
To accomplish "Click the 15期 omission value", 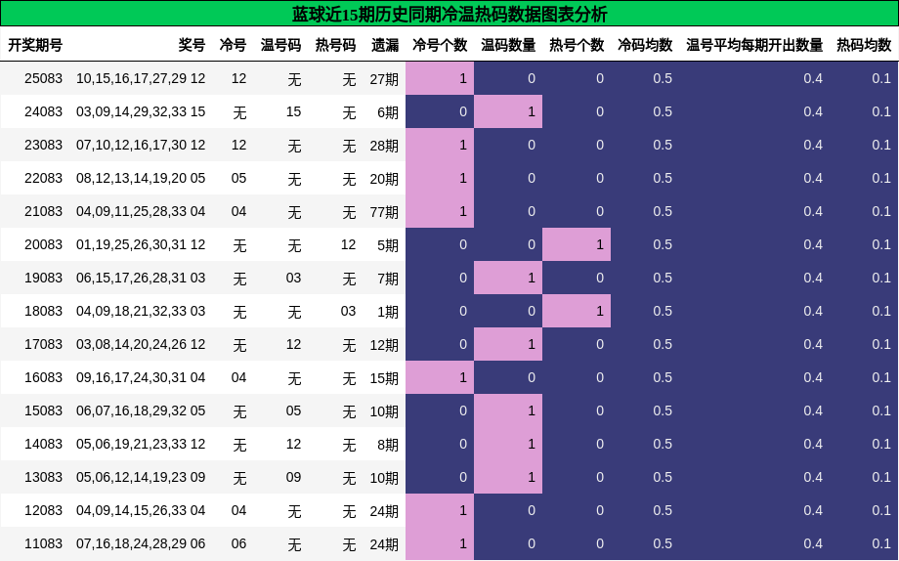I will click(x=384, y=378).
